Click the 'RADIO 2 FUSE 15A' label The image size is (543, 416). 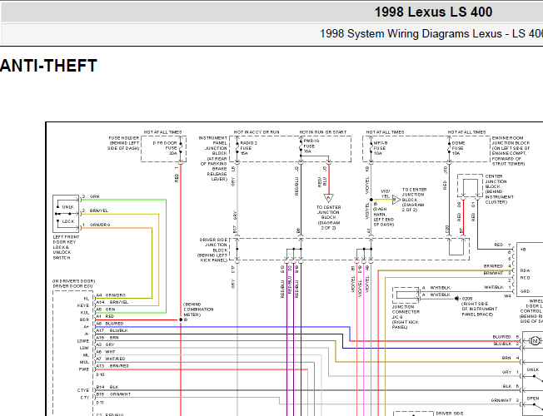click(248, 148)
